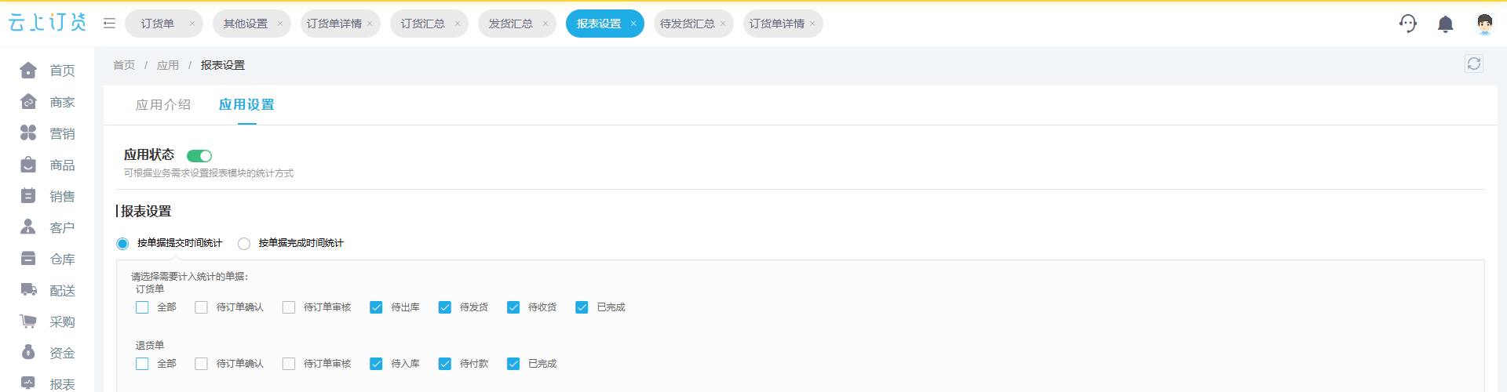Open 商品 in the sidebar
The image size is (1507, 392).
[47, 165]
